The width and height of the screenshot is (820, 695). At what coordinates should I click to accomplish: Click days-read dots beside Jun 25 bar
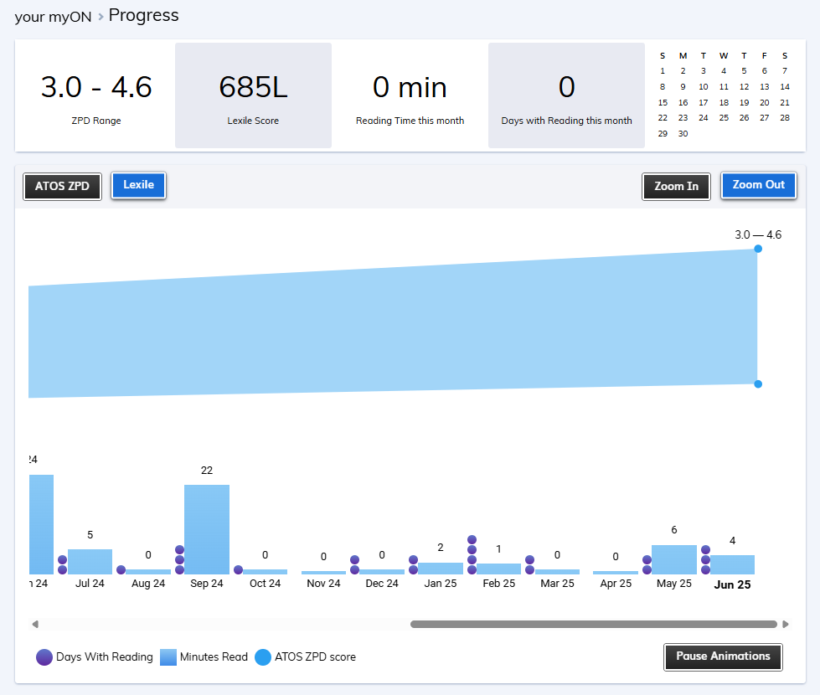pyautogui.click(x=705, y=559)
